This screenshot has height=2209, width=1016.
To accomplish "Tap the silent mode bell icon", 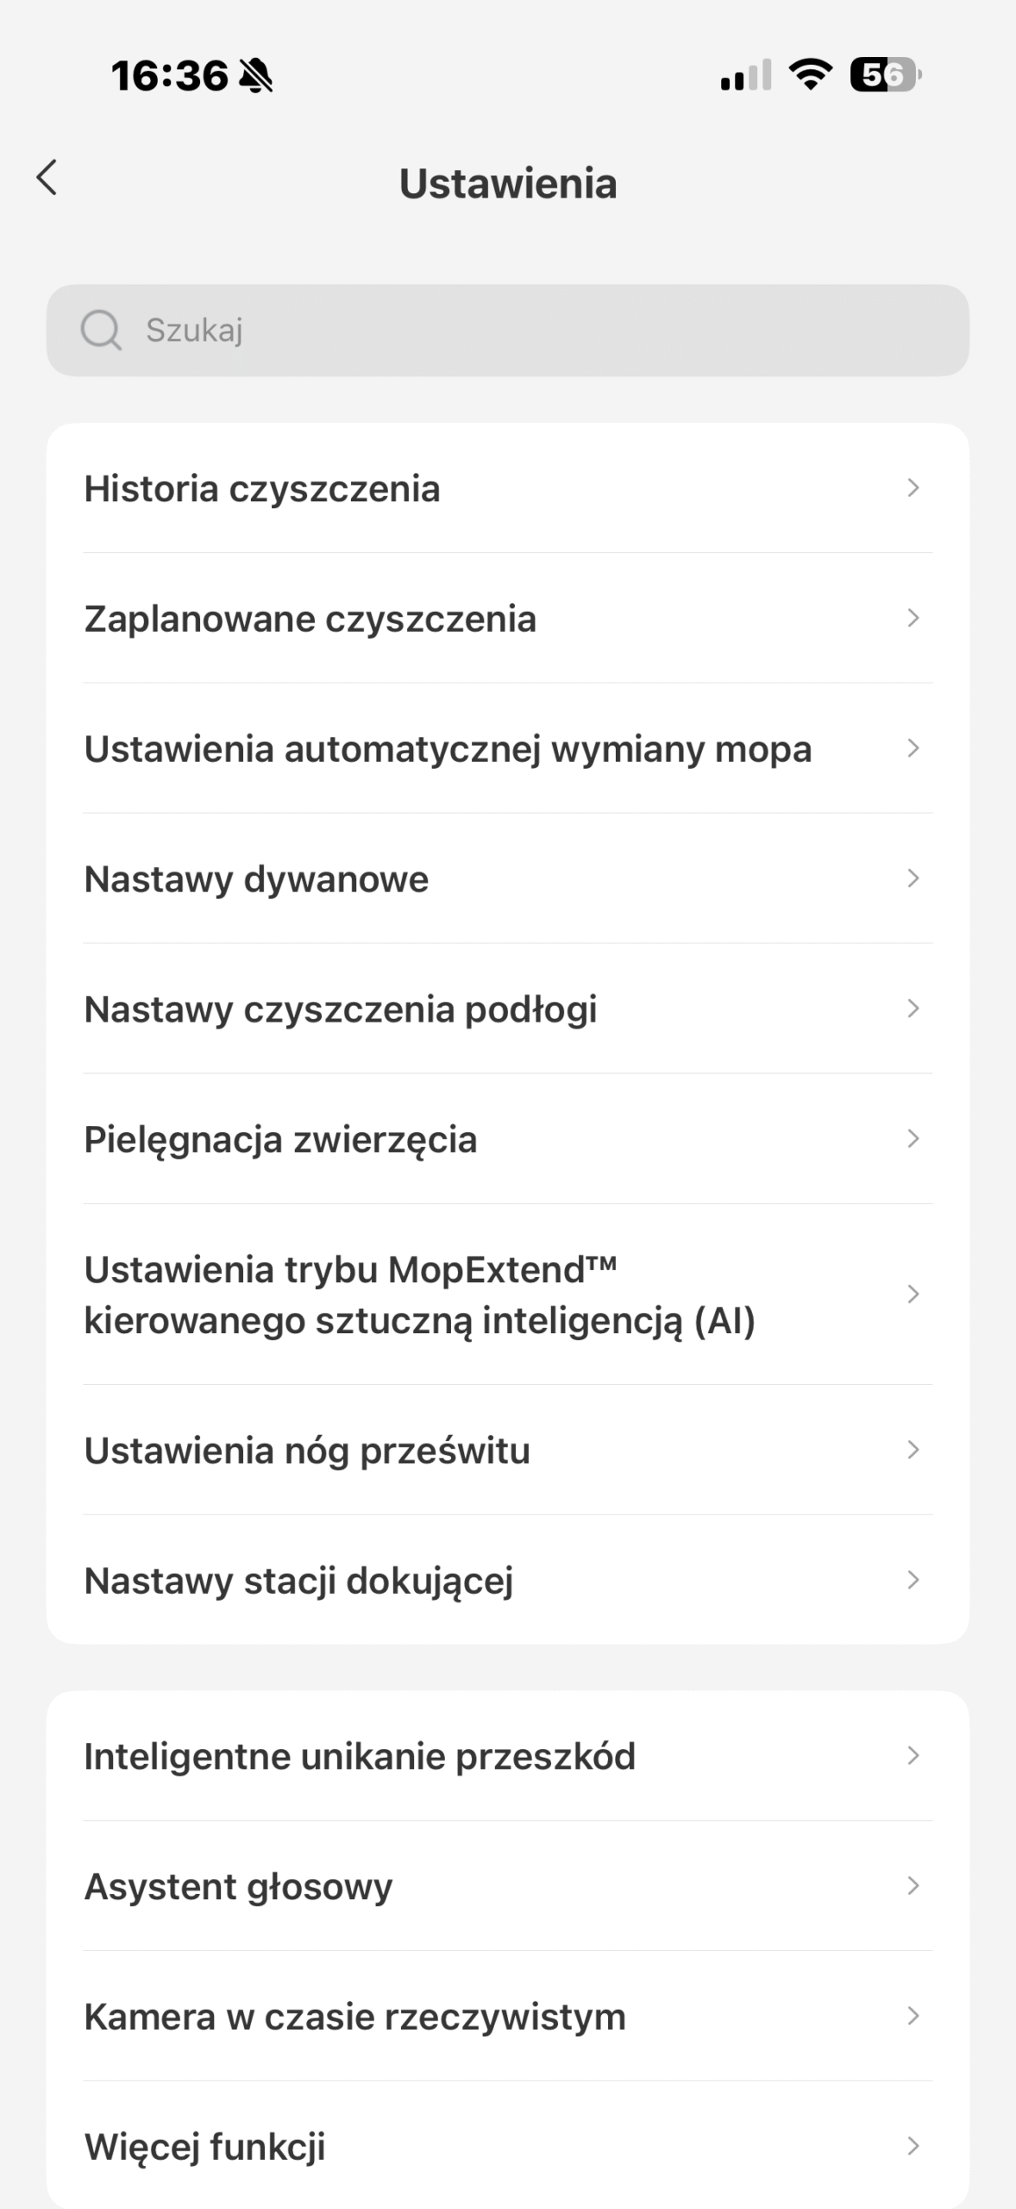I will click(255, 76).
